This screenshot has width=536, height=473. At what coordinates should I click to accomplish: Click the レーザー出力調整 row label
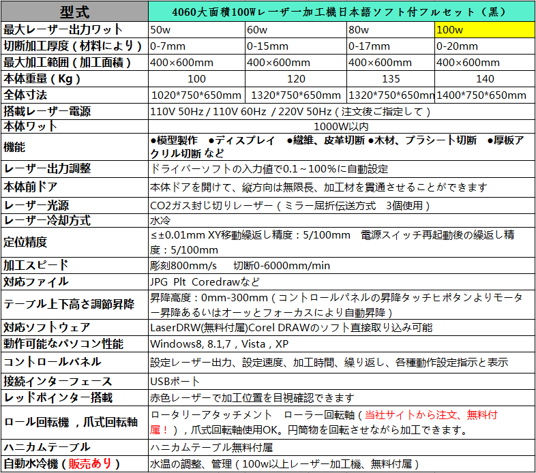(74, 169)
